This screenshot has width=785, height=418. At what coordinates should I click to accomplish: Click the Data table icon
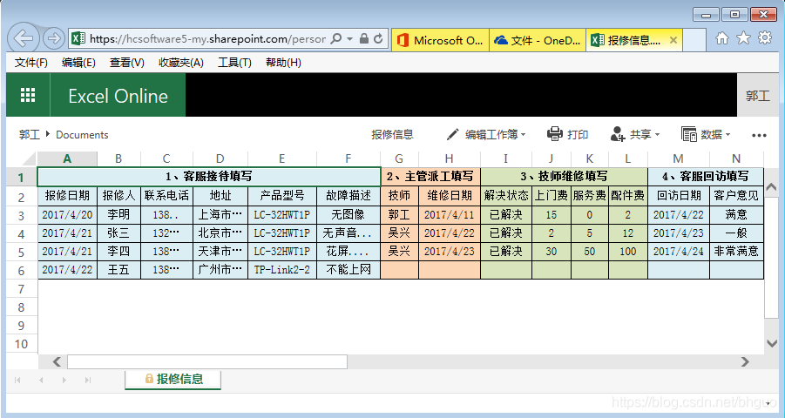pos(689,134)
